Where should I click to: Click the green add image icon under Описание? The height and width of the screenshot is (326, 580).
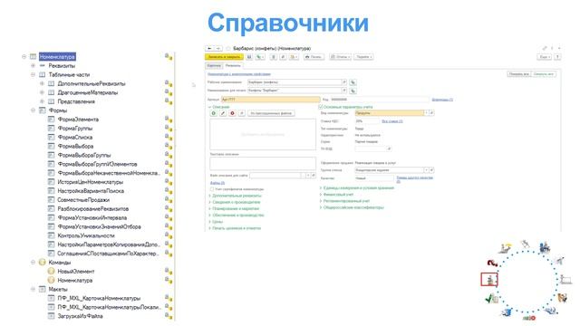(x=214, y=113)
